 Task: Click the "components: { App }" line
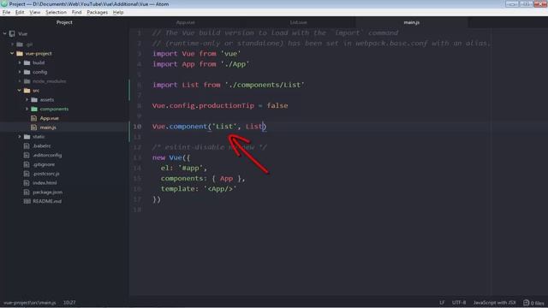[203, 179]
